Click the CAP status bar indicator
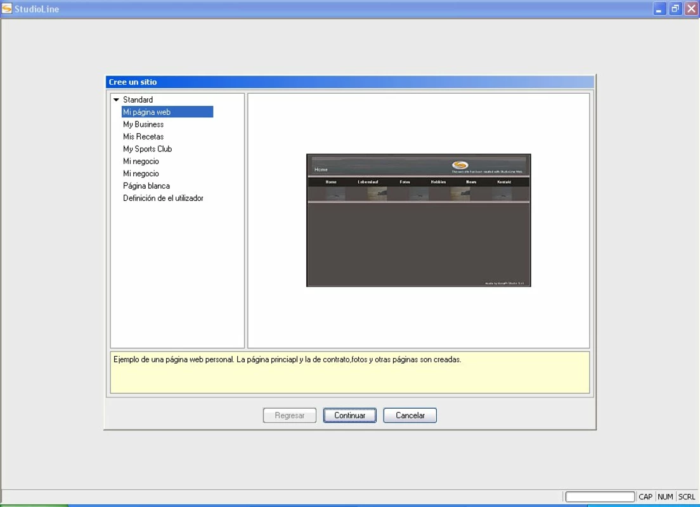The image size is (700, 507). tap(645, 497)
